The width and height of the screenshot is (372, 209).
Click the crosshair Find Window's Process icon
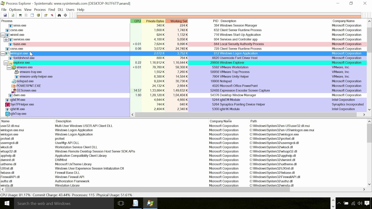(x=65, y=15)
